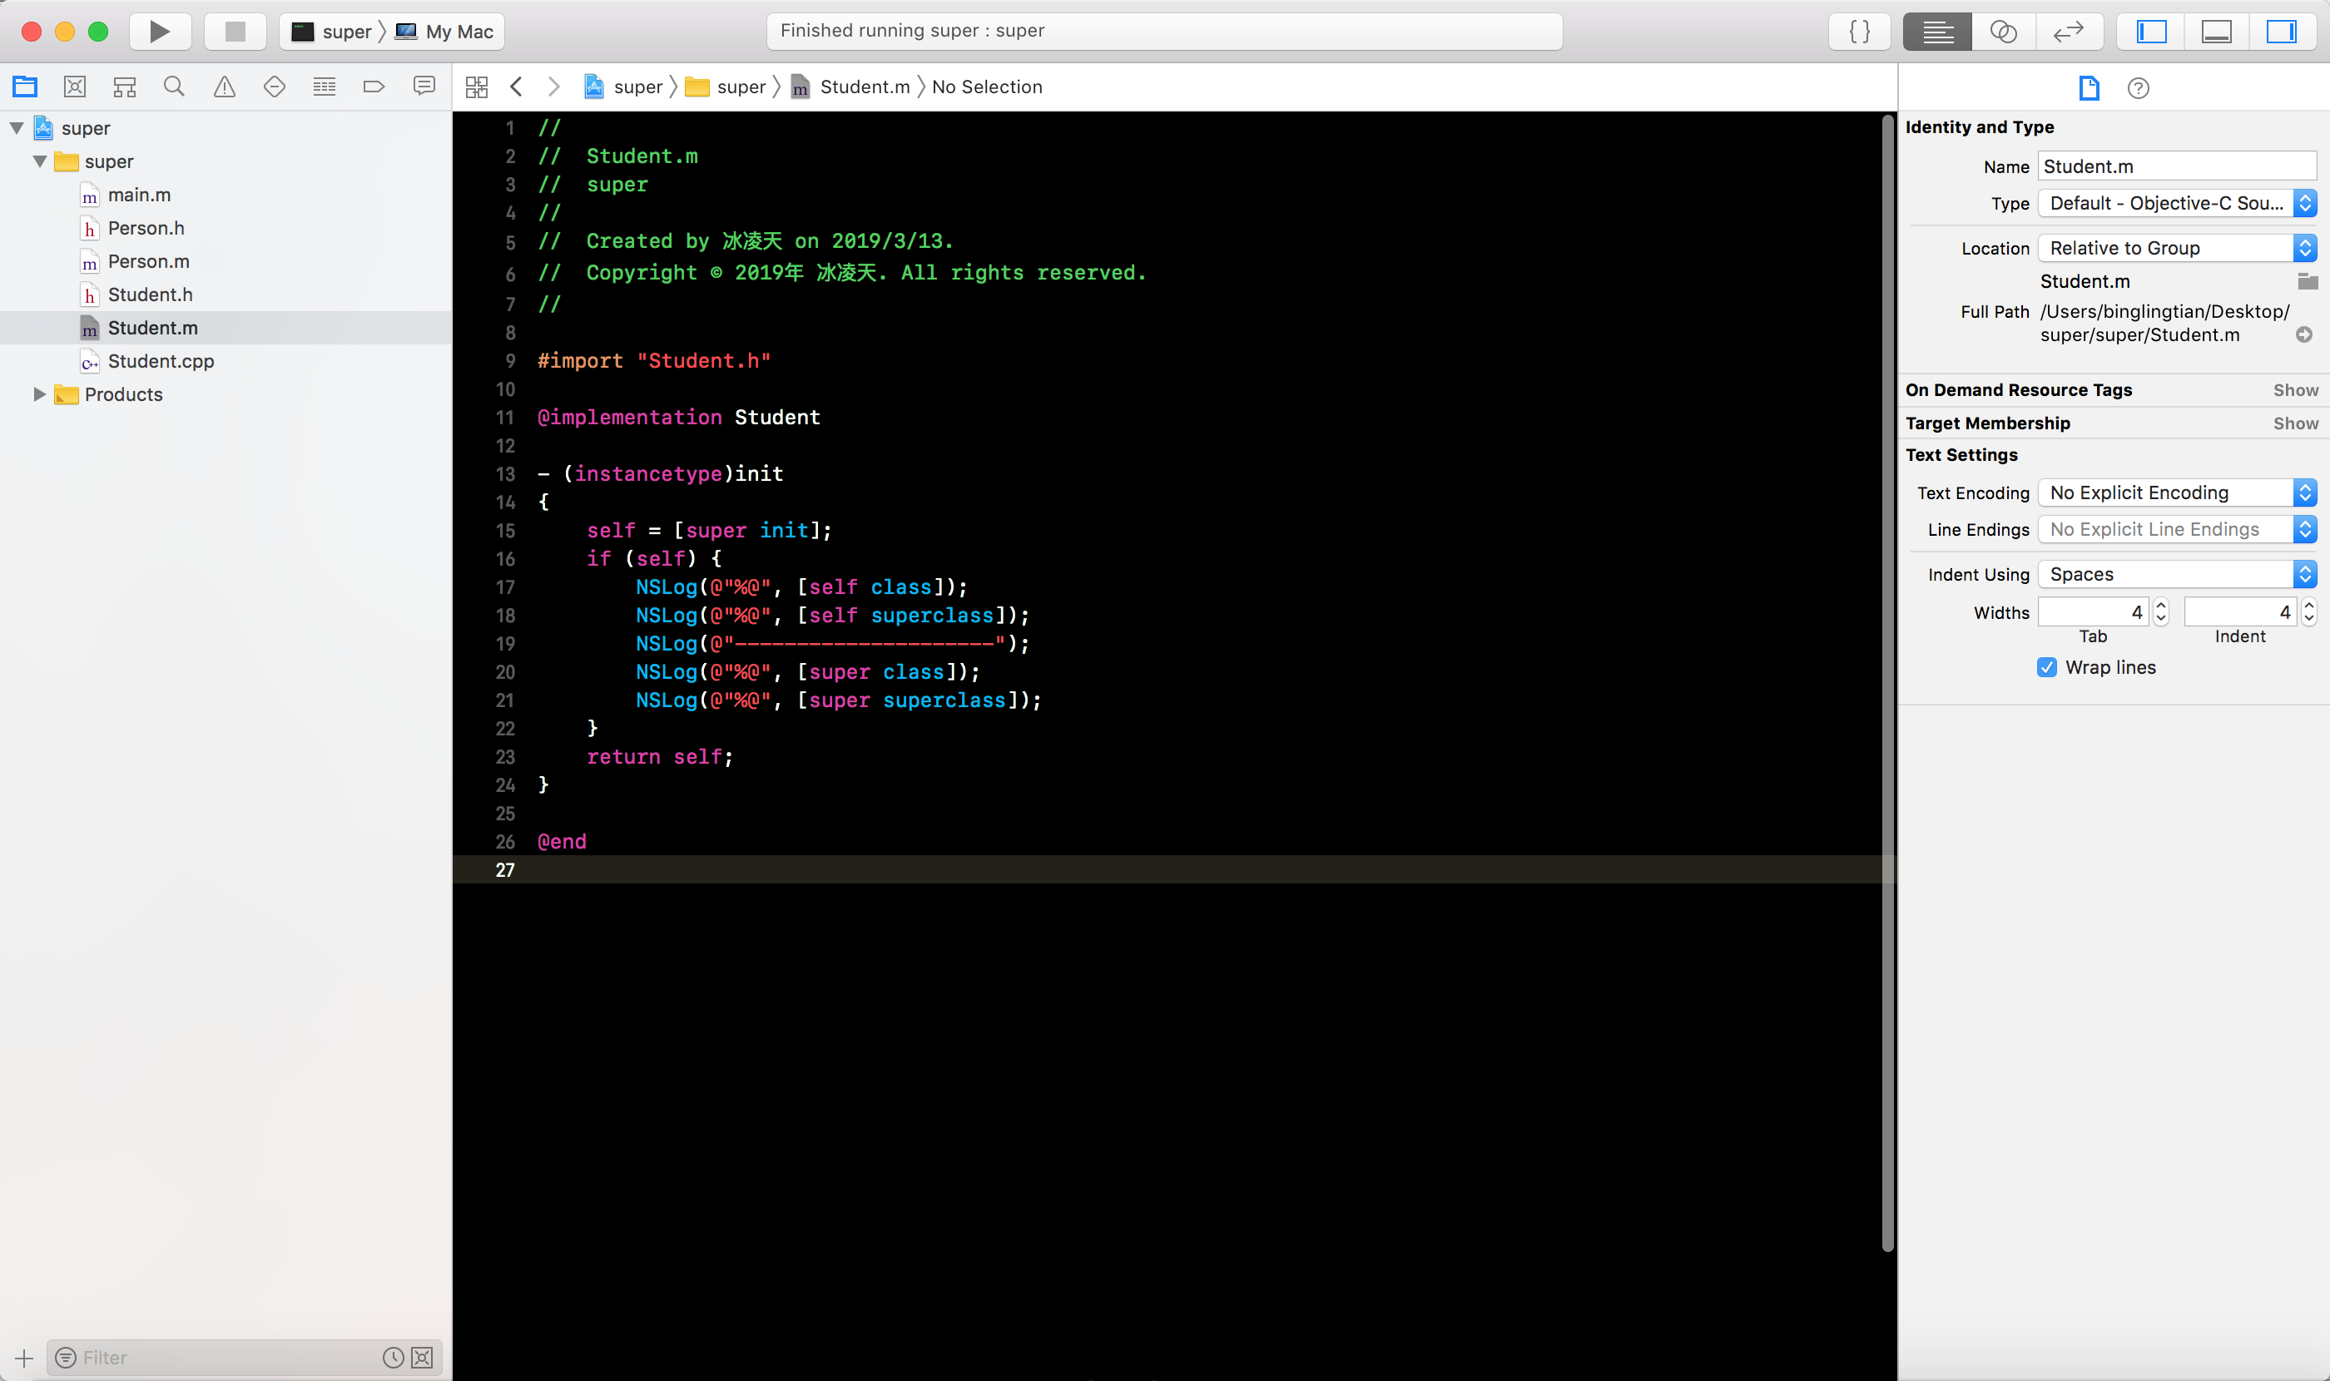
Task: Open the Breakpoint navigator icon
Action: coord(374,87)
